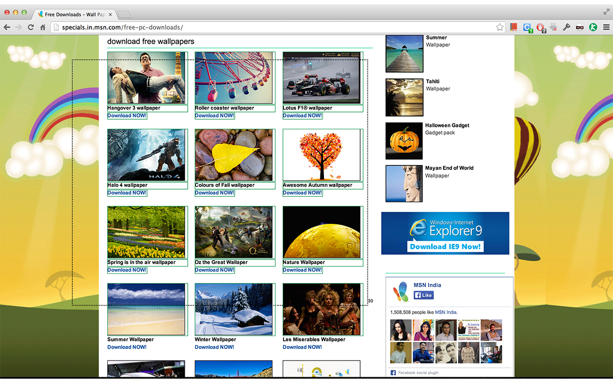
Task: Open the blue C extension with badge
Action: point(527,28)
